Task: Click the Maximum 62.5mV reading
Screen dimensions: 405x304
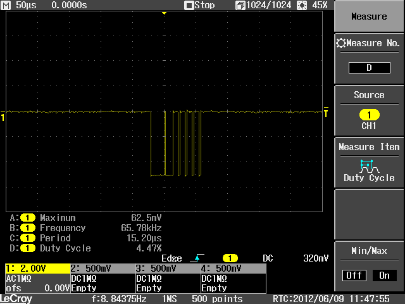Action: coord(146,218)
